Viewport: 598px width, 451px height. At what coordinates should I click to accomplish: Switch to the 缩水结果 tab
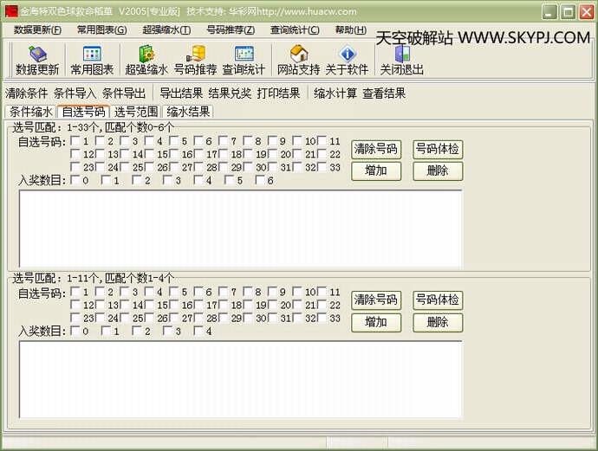pos(188,112)
